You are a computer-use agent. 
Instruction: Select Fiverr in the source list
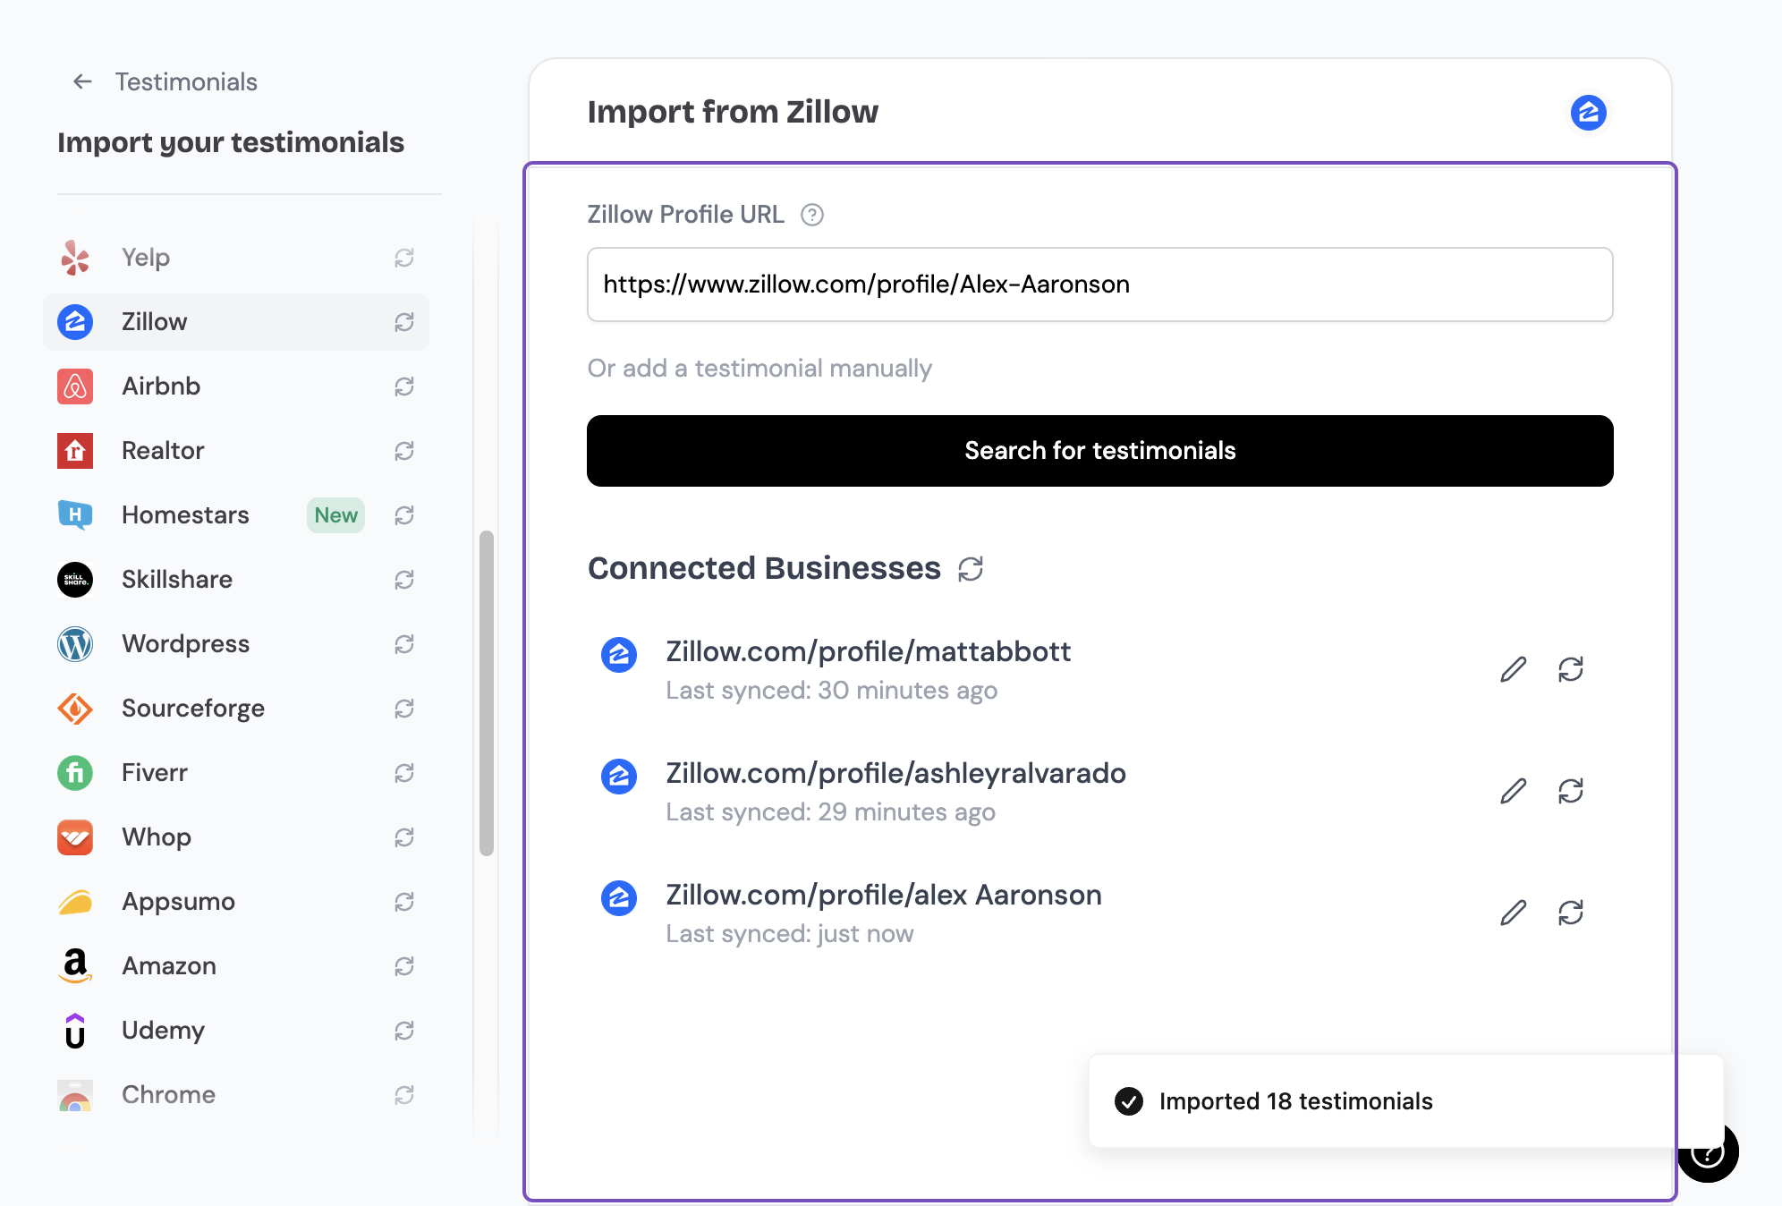point(236,773)
